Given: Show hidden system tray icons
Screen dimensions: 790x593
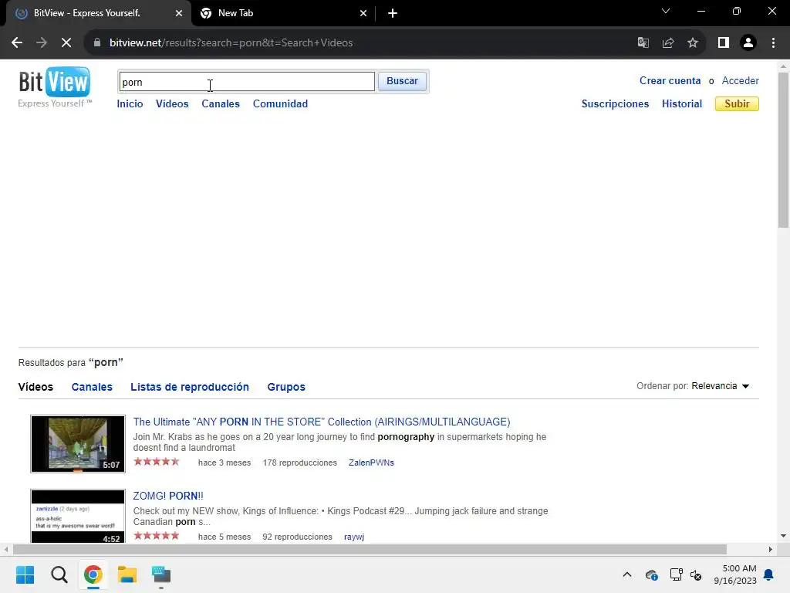Looking at the screenshot, I should [x=626, y=574].
